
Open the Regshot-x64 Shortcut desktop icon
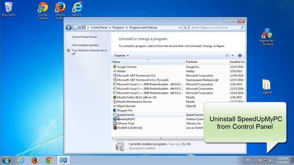coord(267,37)
